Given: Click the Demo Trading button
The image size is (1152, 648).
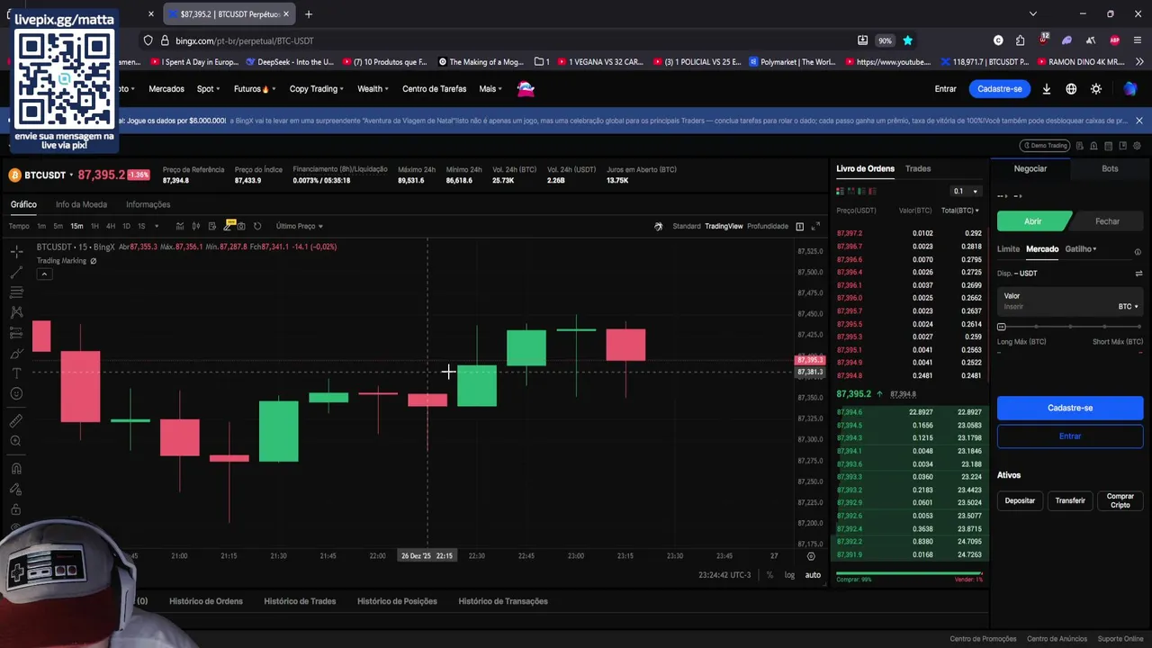Looking at the screenshot, I should 1045,146.
